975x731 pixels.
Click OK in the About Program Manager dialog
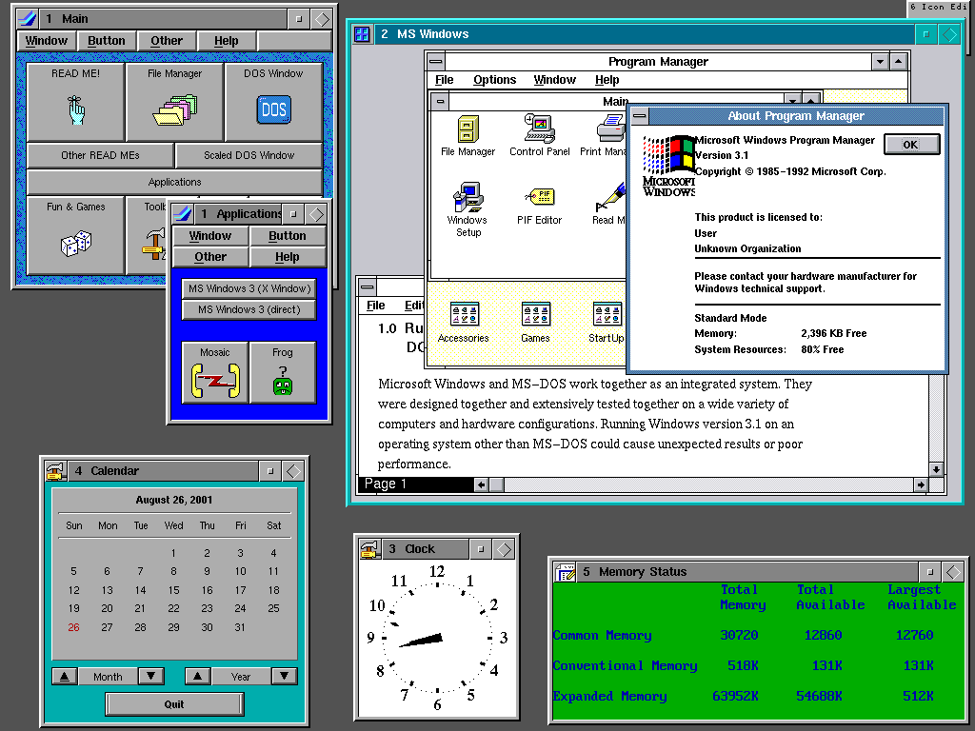[911, 144]
